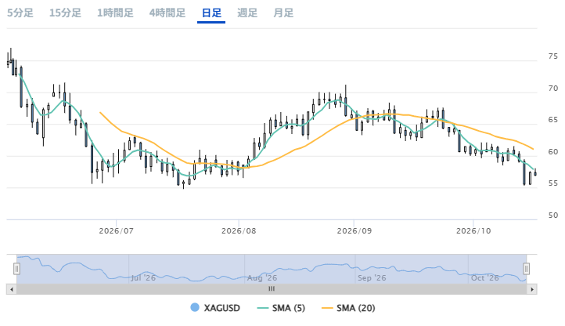This screenshot has height=326, width=565.
Task: Open the 月足 monthly tab
Action: click(x=283, y=13)
